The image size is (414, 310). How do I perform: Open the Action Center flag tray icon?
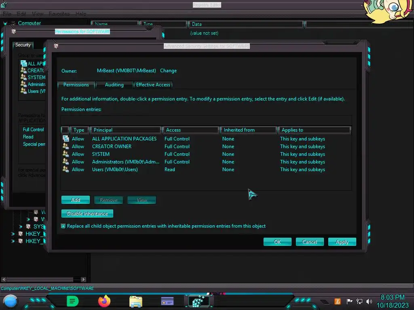(x=350, y=301)
